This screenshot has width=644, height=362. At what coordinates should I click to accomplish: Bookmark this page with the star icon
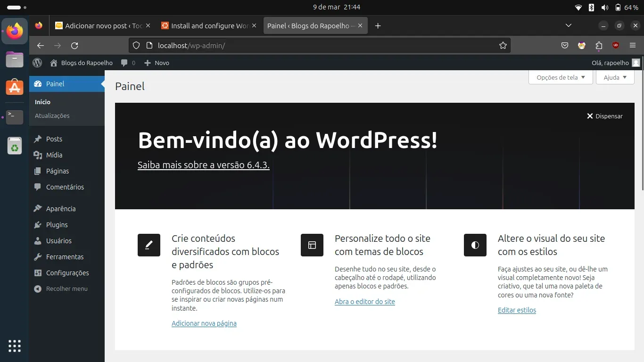click(503, 46)
